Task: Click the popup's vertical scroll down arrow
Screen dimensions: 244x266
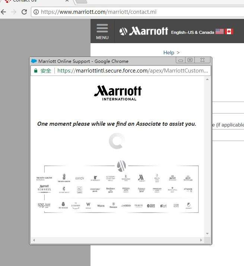Action: pos(207,234)
